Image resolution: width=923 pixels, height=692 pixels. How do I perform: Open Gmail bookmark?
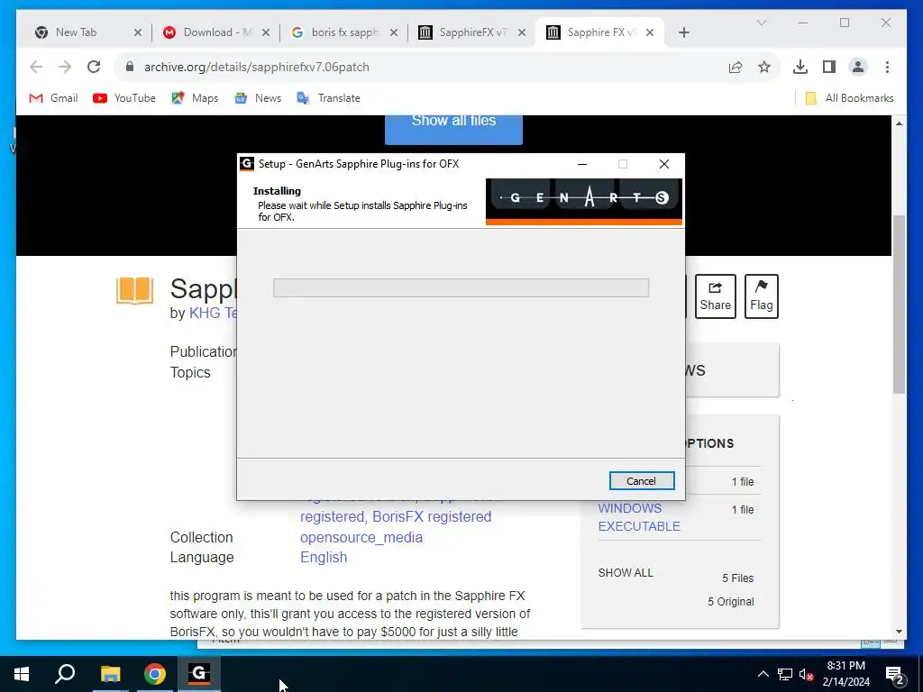tap(53, 98)
